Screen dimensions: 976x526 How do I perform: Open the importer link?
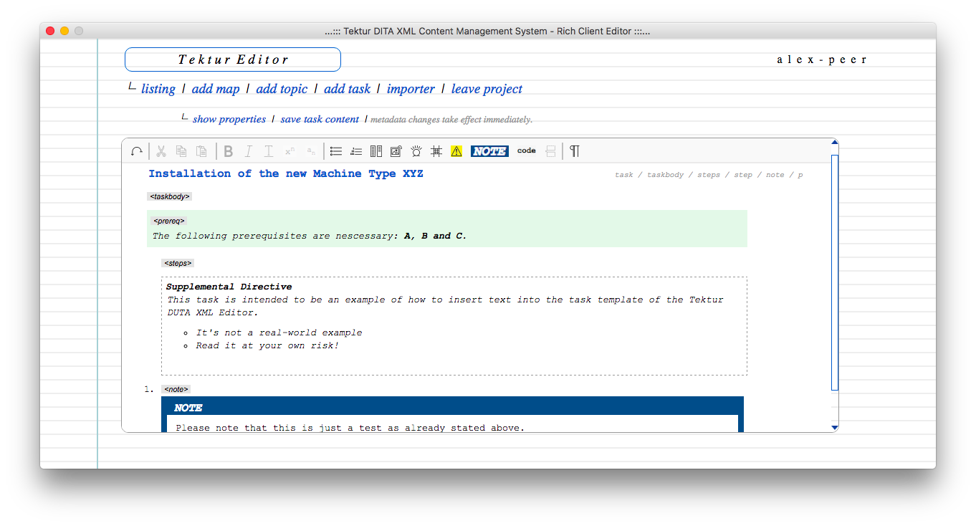pos(411,89)
